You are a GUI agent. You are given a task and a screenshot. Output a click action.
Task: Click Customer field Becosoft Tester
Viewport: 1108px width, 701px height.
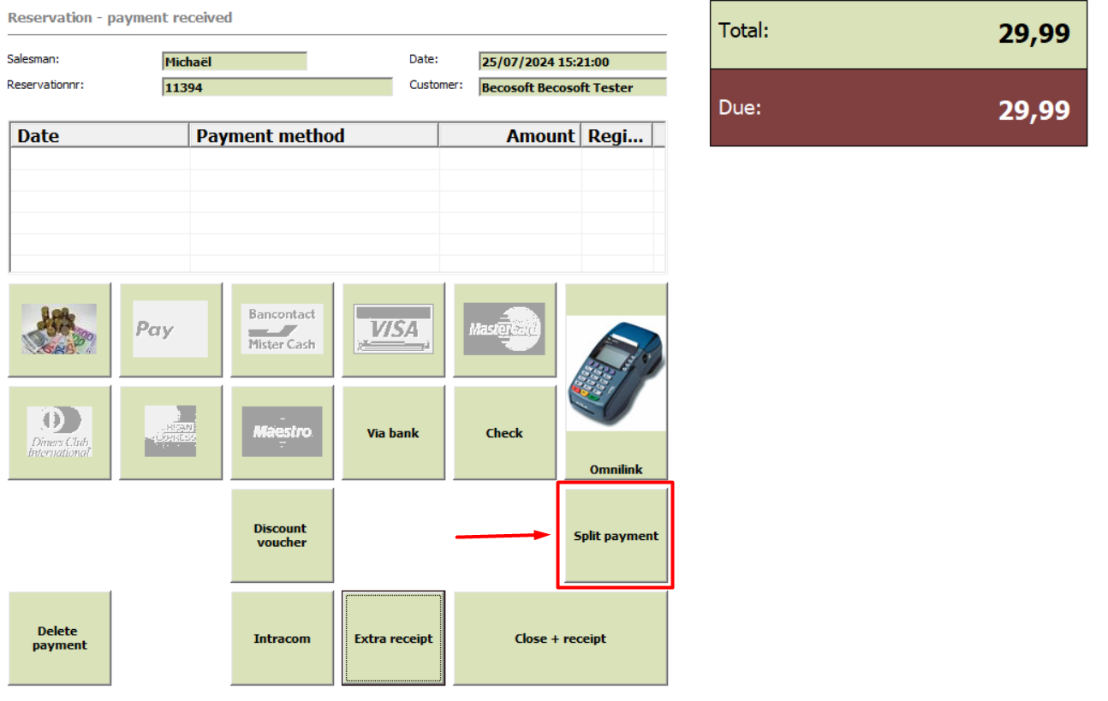573,87
